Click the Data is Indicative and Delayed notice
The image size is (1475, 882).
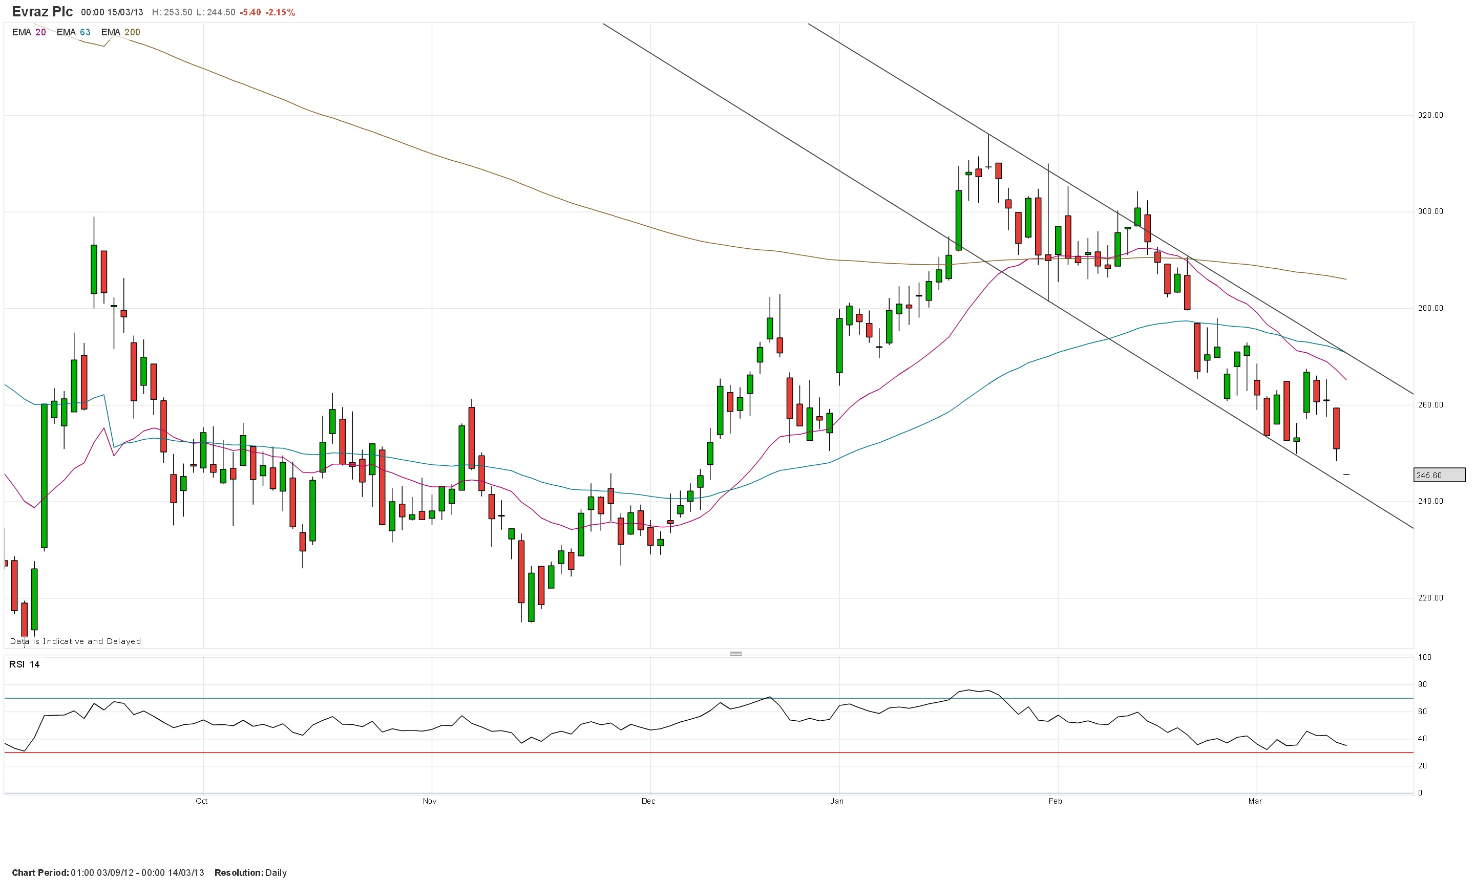(x=75, y=641)
